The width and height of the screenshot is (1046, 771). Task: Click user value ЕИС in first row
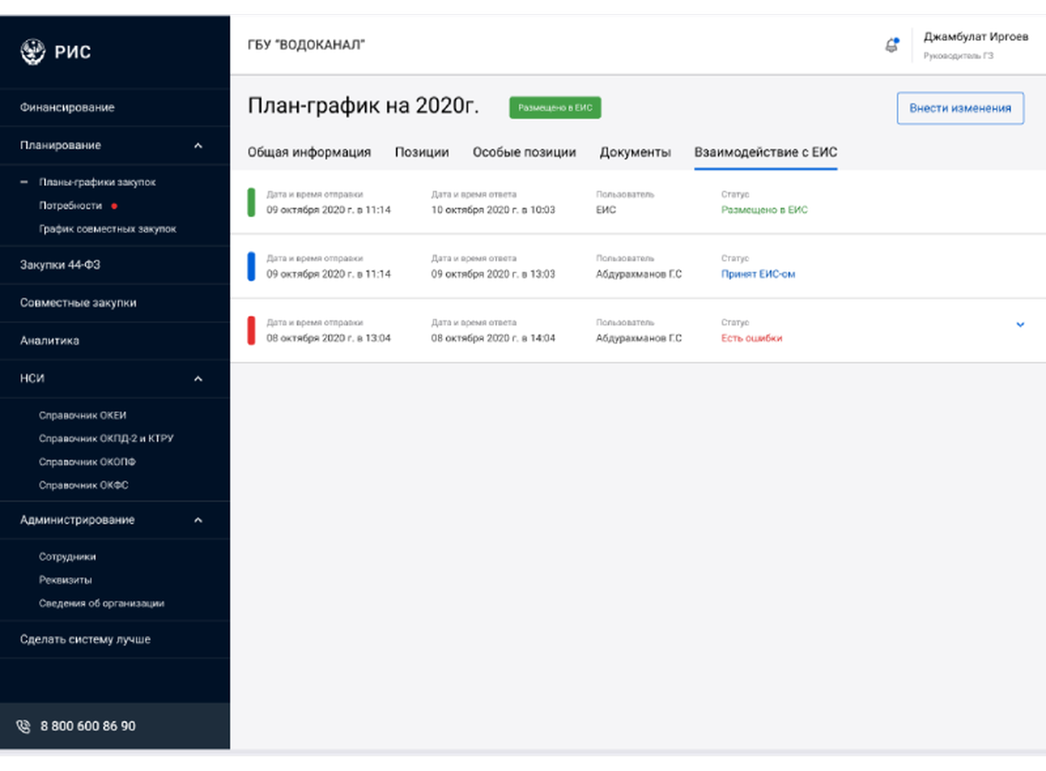click(x=606, y=210)
